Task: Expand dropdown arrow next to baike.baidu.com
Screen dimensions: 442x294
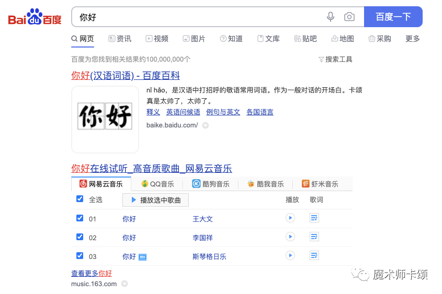Action: [206, 125]
